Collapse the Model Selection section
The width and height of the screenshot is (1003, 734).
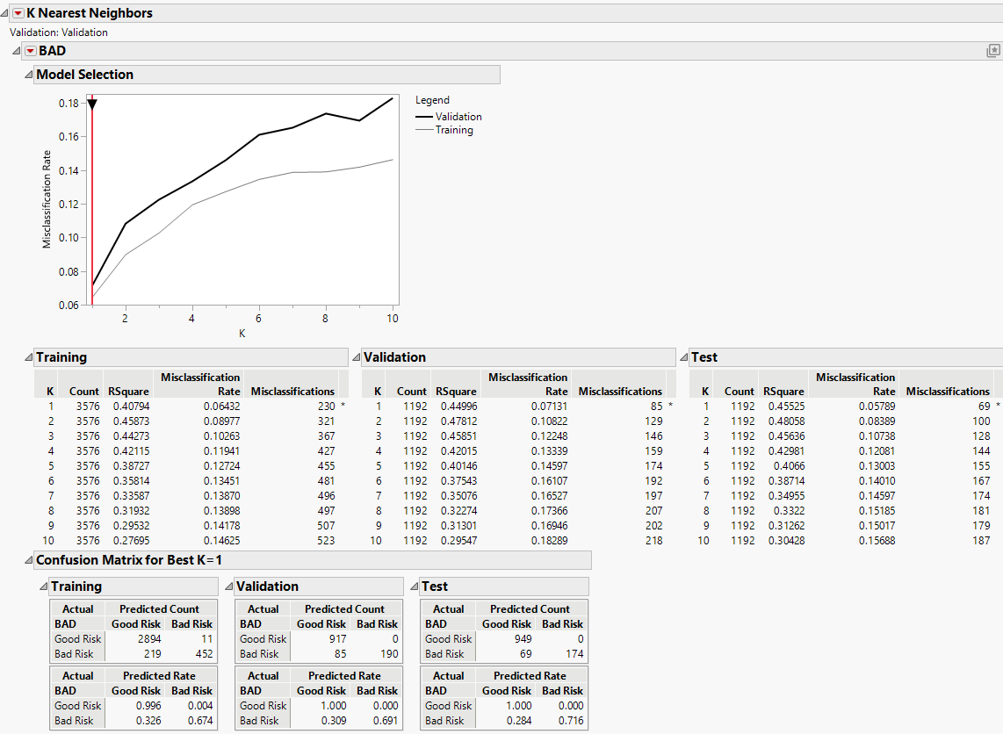pyautogui.click(x=27, y=75)
